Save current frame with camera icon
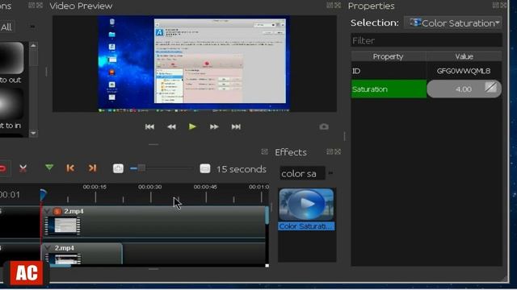Screen dimensions: 517x290 click(x=324, y=126)
